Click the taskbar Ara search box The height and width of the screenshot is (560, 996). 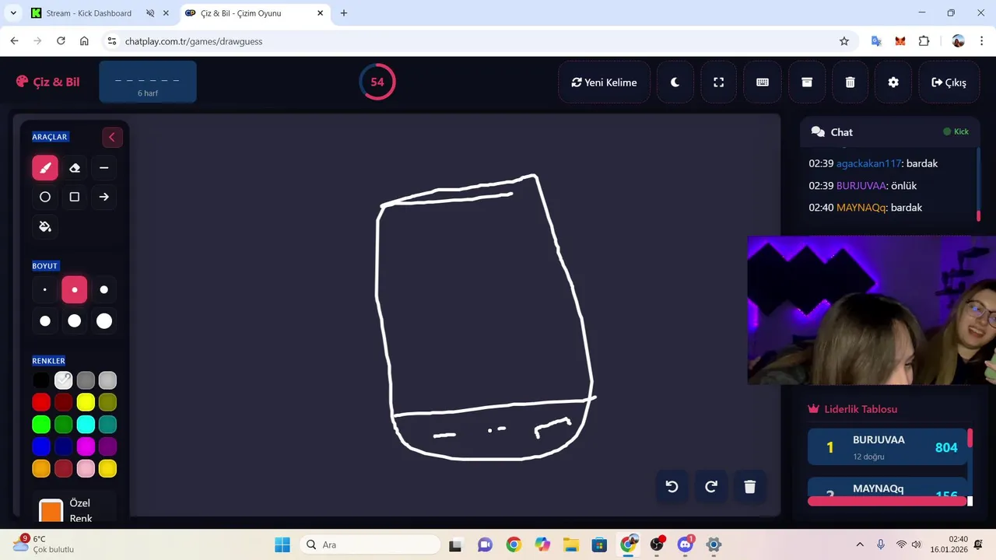point(370,544)
